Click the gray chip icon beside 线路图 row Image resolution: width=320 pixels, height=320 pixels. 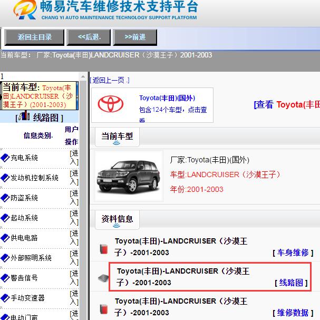tap(104, 278)
